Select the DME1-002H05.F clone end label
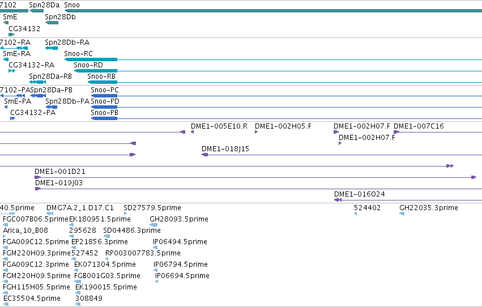Image resolution: width=482 pixels, height=307 pixels. click(x=283, y=126)
